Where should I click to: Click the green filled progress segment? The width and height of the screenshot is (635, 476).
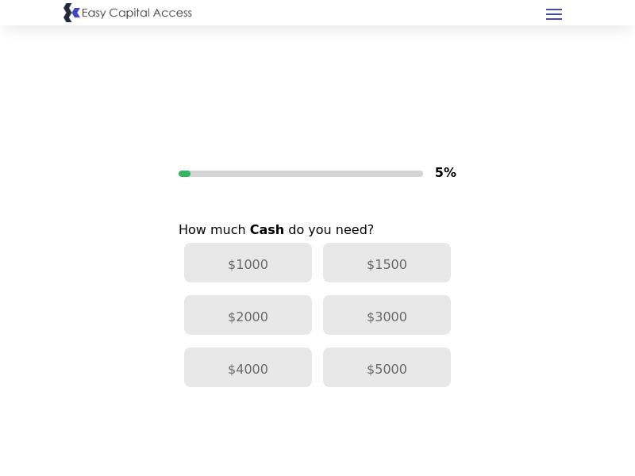184,174
